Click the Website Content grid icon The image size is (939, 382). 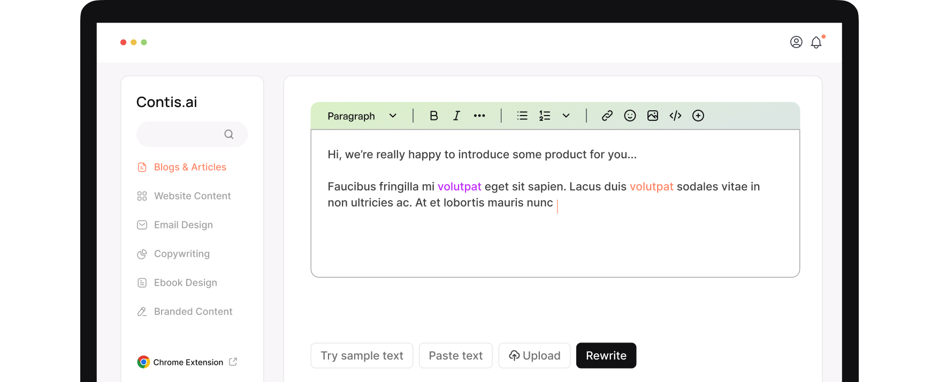click(142, 196)
